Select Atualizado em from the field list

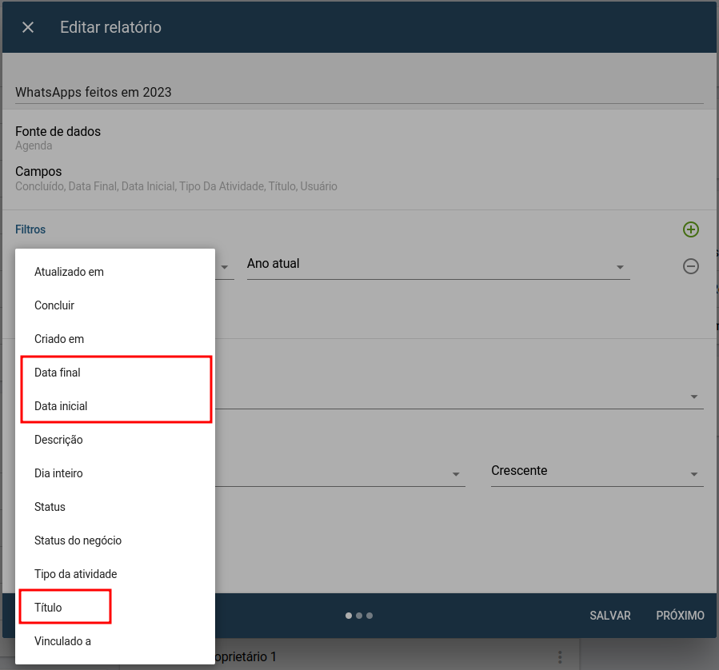point(115,272)
